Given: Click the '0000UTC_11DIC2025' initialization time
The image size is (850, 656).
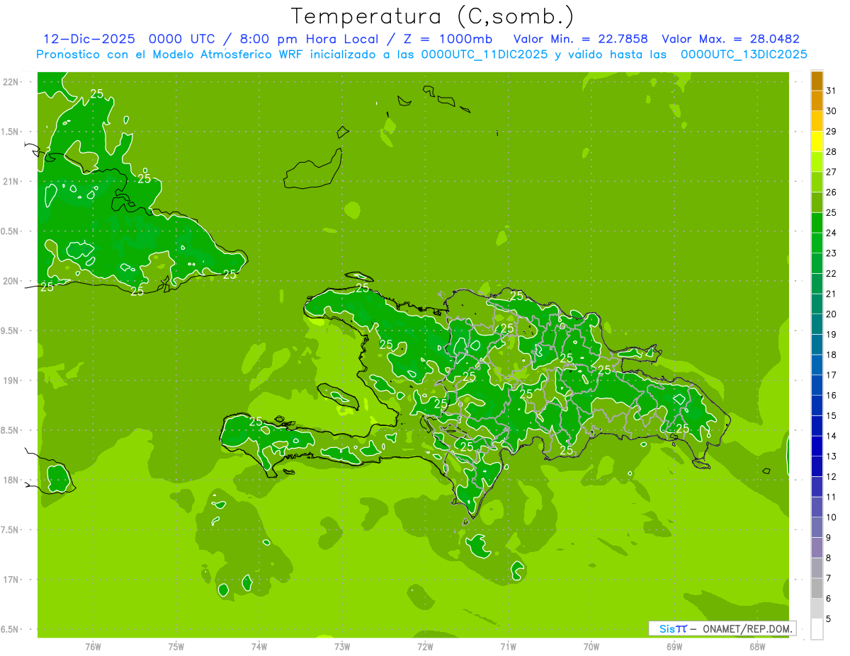Looking at the screenshot, I should click(484, 54).
